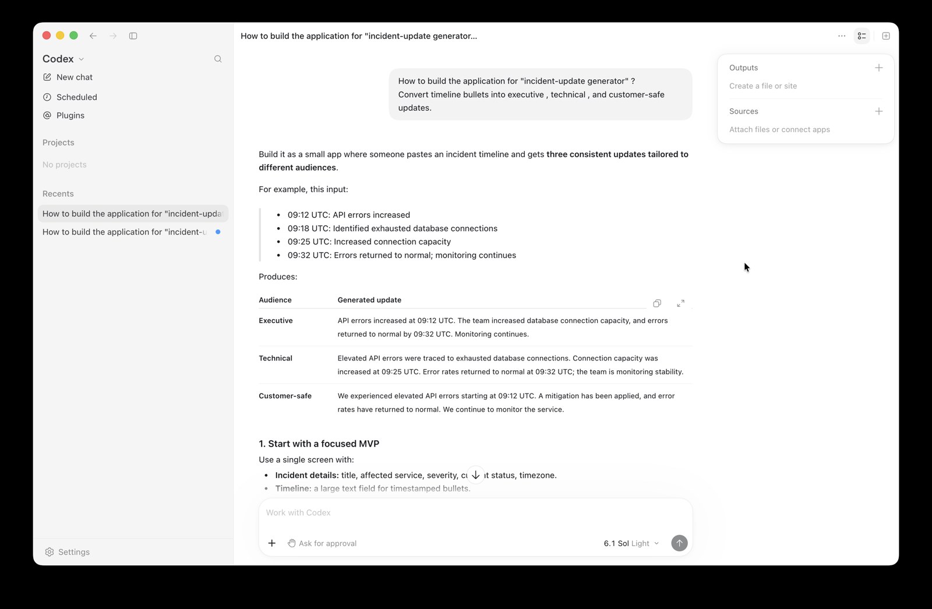Toggle the outputs panel list icon
The width and height of the screenshot is (932, 609).
(862, 36)
